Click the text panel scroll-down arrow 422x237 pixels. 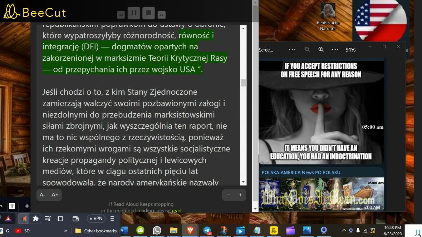[x=243, y=182]
